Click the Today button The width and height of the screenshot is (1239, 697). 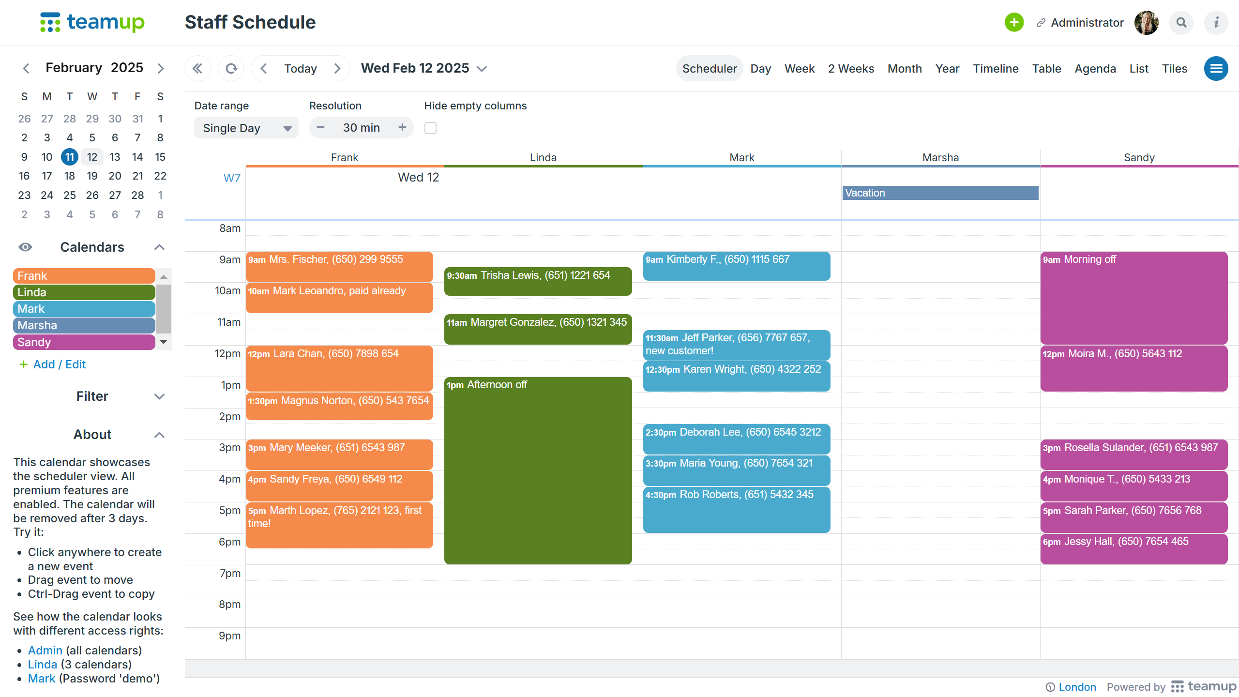300,68
